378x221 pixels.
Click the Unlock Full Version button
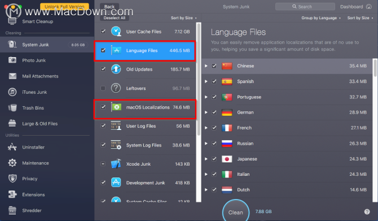(64, 7)
